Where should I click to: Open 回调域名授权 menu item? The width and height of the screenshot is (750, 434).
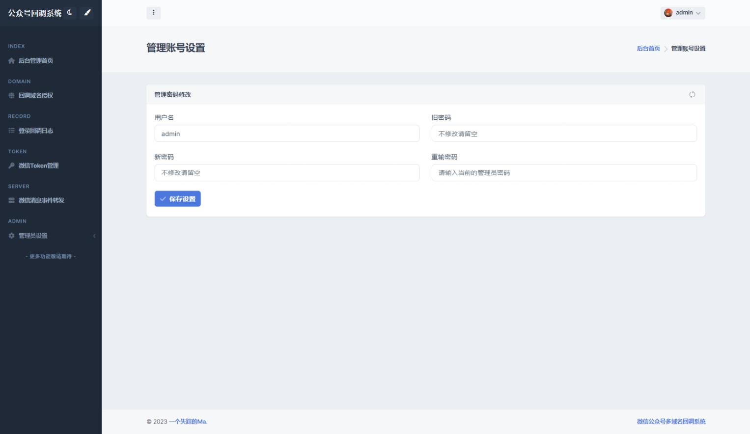click(x=36, y=96)
